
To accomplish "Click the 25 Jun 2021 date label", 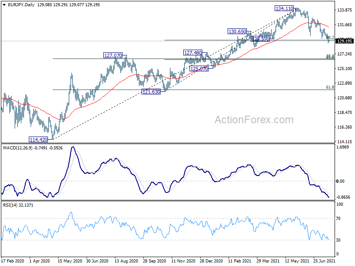I will point(324,261).
